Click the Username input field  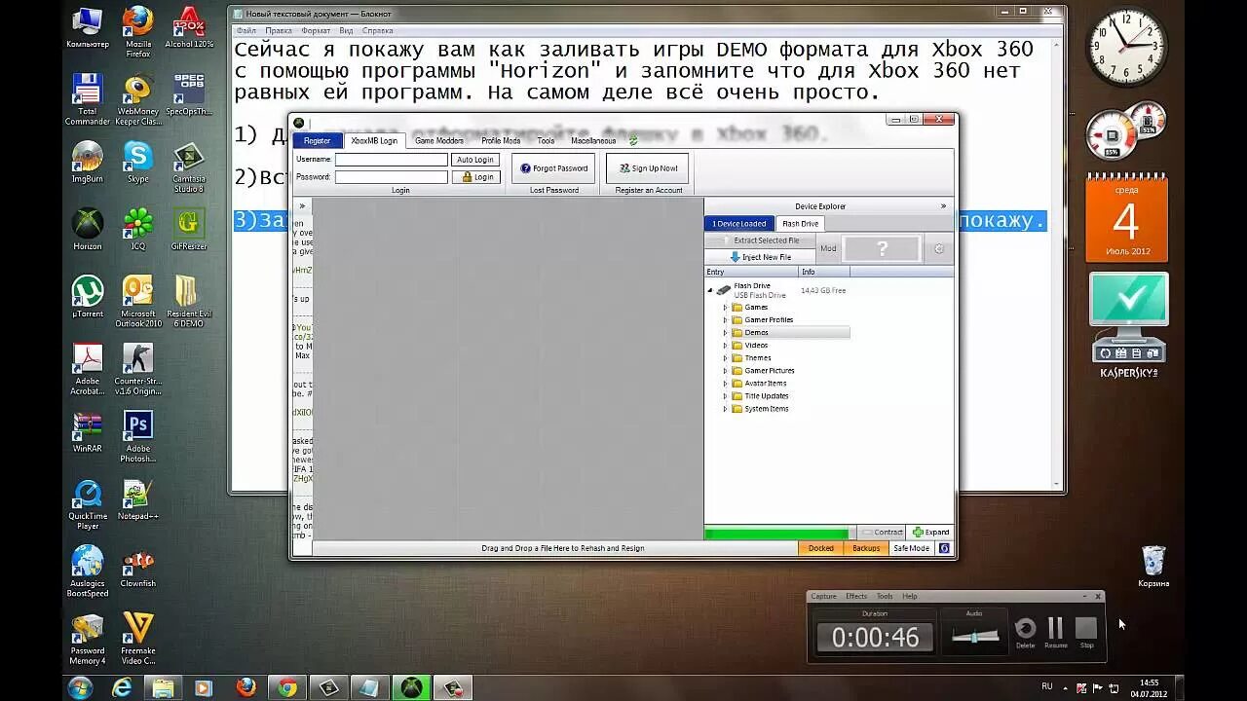click(392, 160)
